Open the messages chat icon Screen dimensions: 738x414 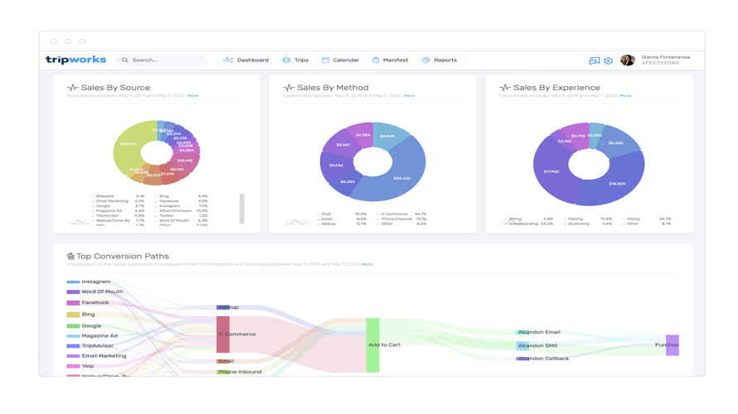click(x=595, y=60)
